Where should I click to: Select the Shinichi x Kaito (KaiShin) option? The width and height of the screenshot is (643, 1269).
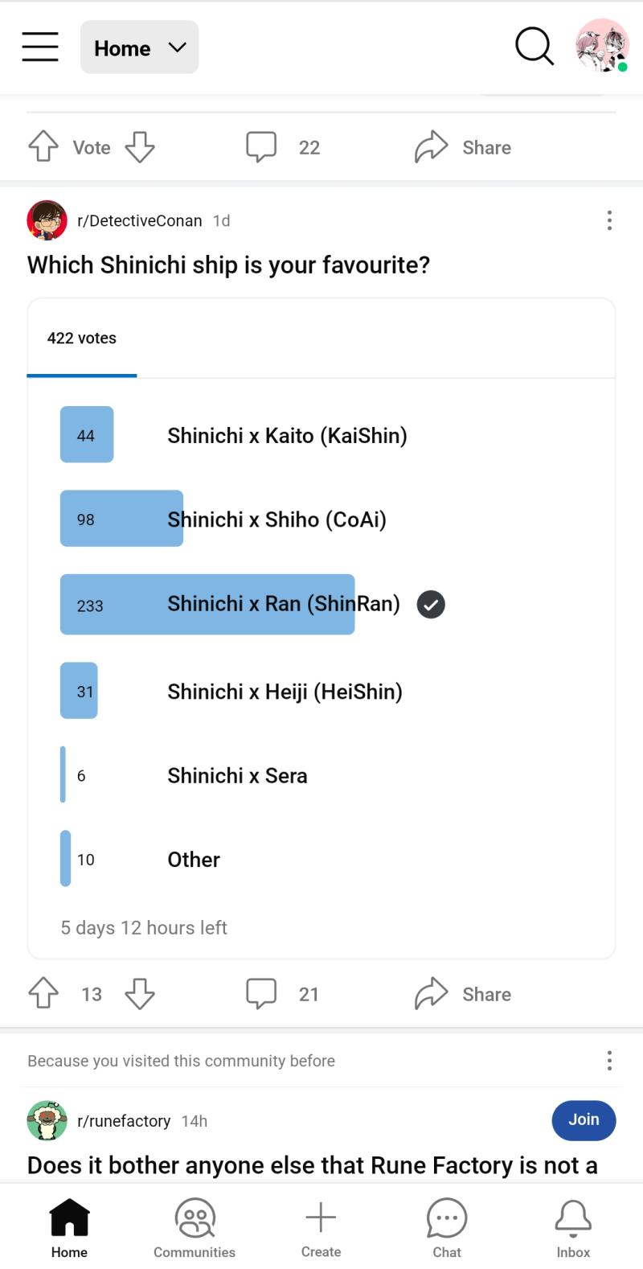pyautogui.click(x=287, y=435)
